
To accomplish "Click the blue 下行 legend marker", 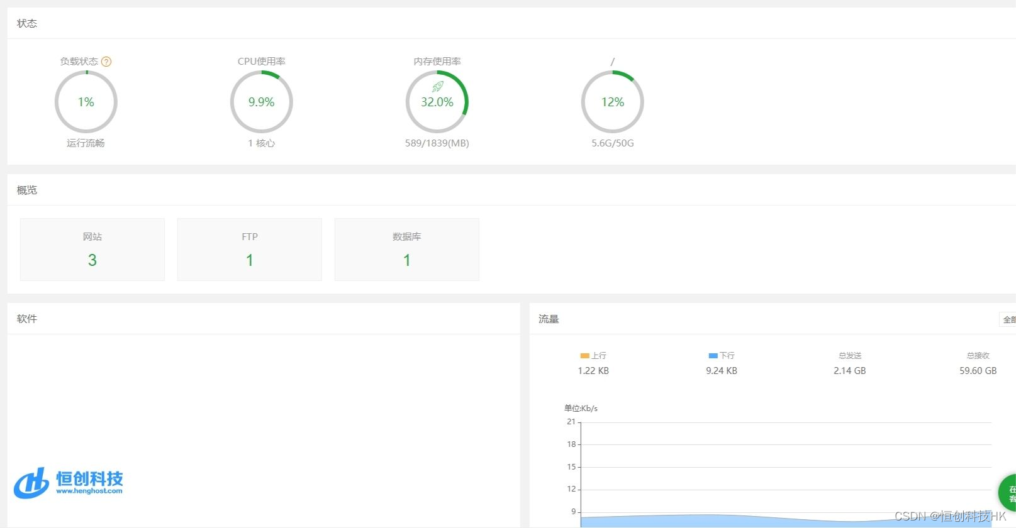I will (x=713, y=356).
